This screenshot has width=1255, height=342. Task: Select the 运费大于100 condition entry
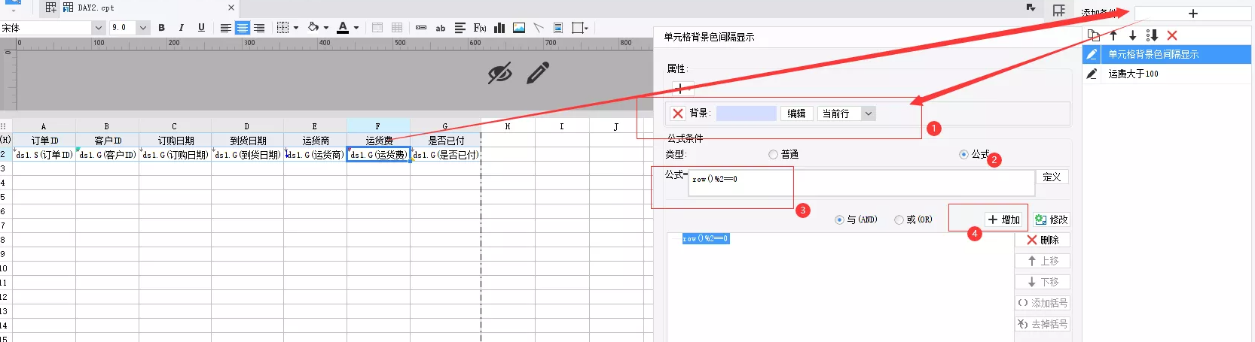(1133, 74)
